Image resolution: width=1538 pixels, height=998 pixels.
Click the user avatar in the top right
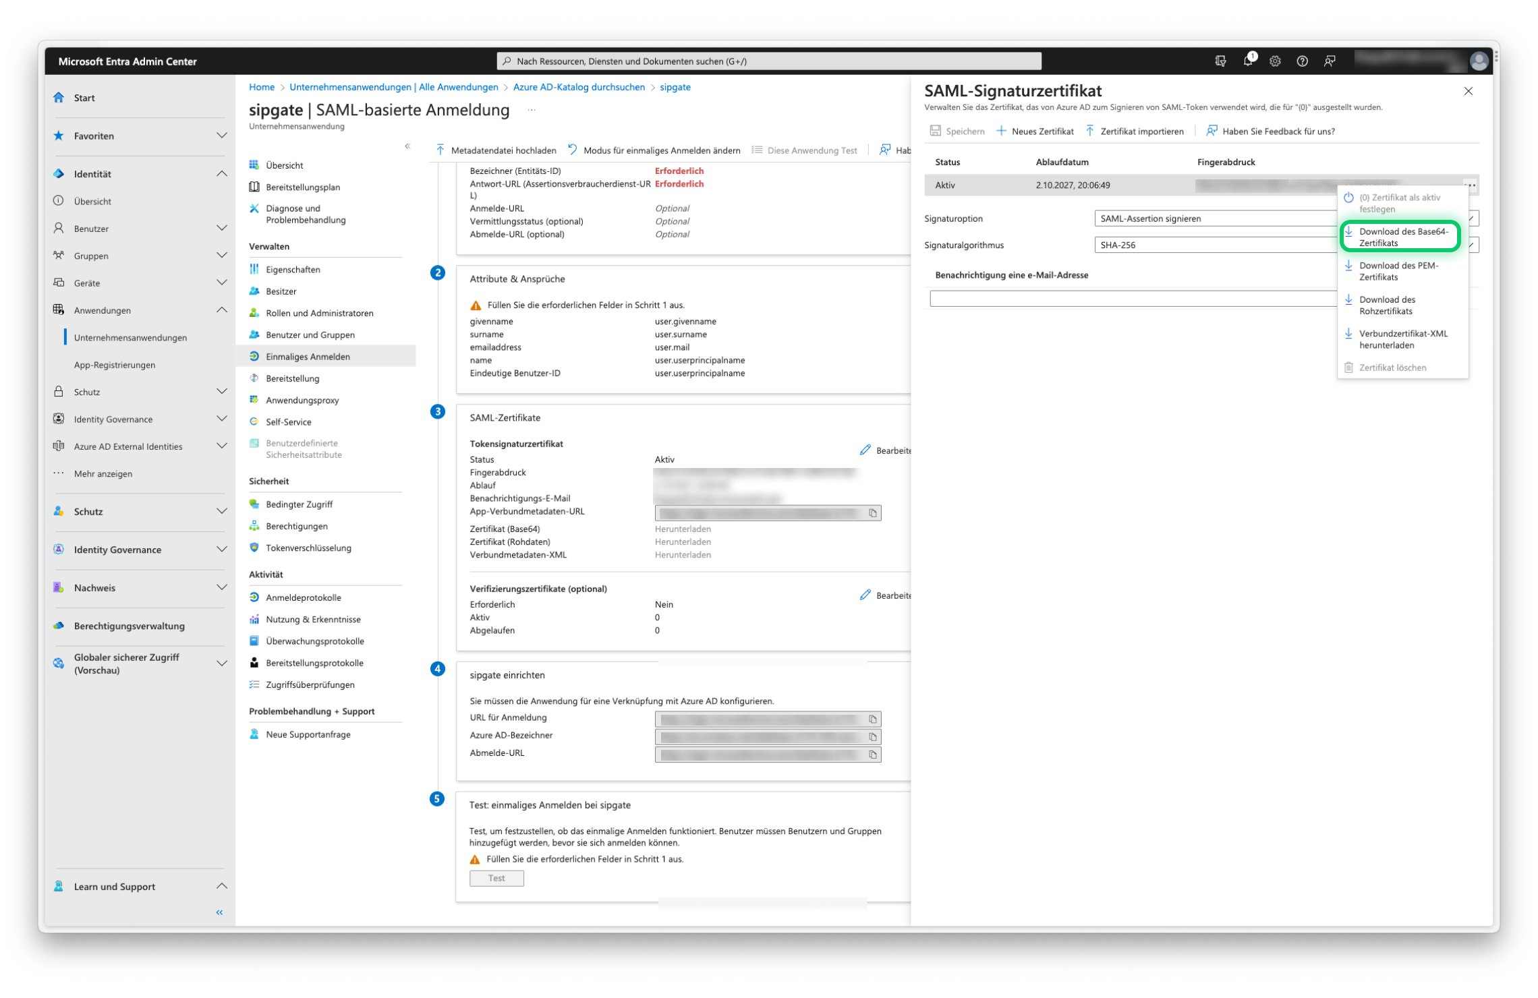pyautogui.click(x=1478, y=61)
